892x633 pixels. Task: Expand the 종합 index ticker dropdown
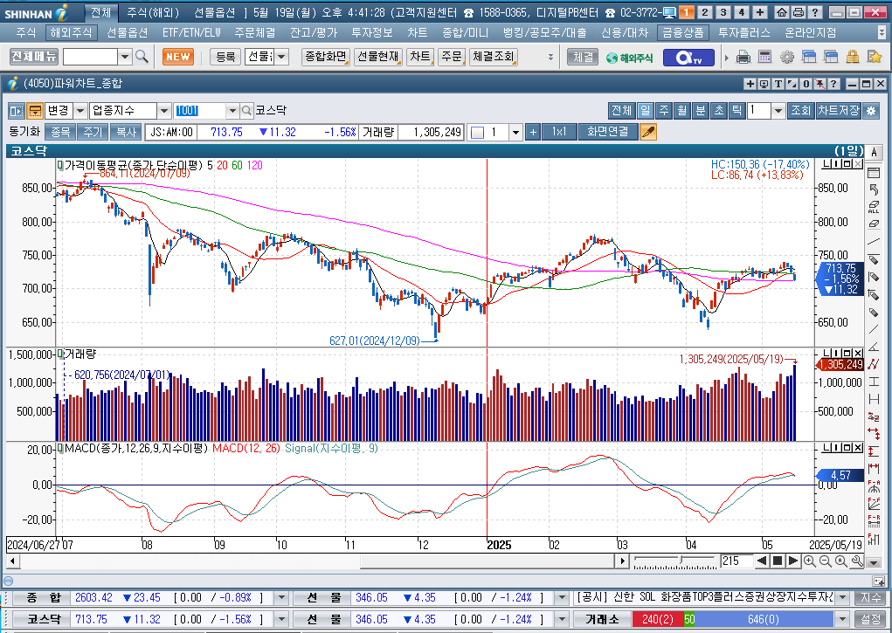(x=281, y=598)
